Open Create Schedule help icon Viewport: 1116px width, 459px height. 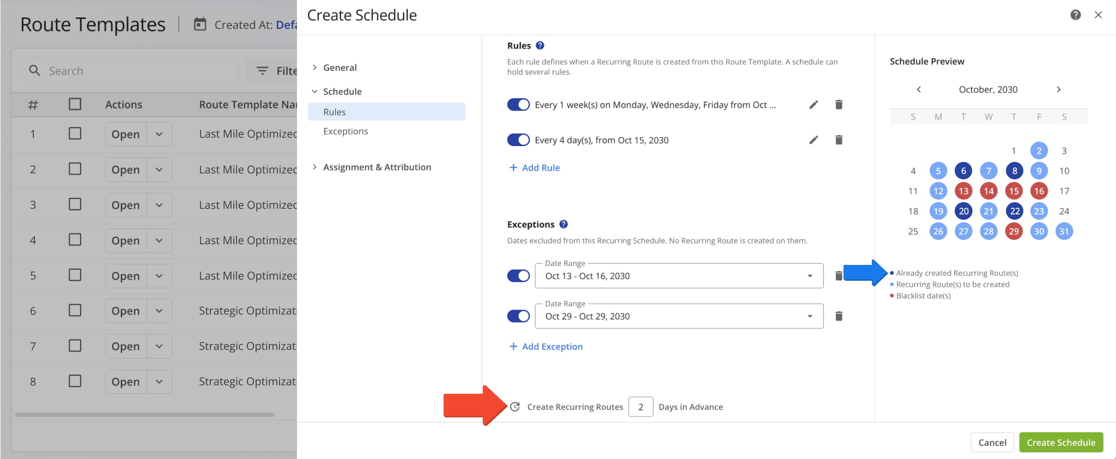click(x=1075, y=15)
